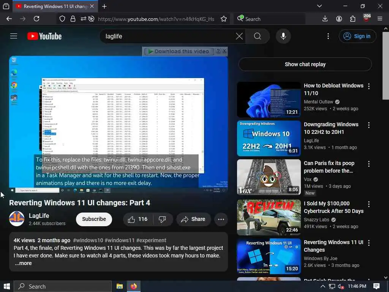Go to YouTube home via logo
Screen dimensions: 389x292
tap(44, 36)
